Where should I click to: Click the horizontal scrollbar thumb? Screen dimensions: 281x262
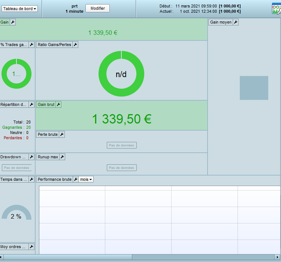click(x=68, y=257)
